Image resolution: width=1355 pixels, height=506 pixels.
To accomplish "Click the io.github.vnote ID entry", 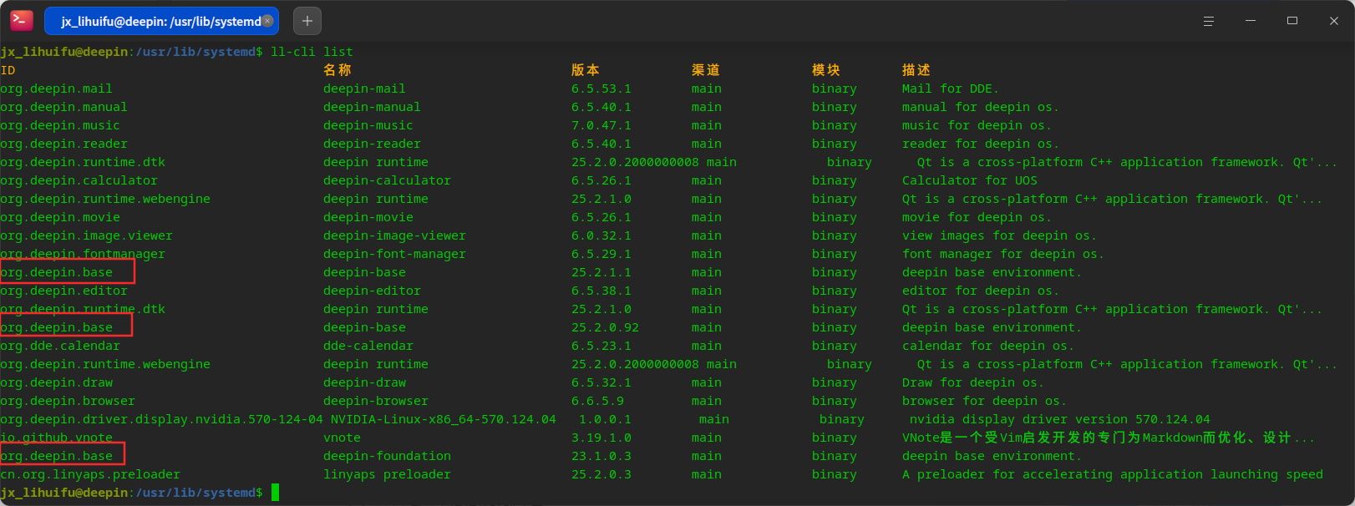I will (x=56, y=438).
